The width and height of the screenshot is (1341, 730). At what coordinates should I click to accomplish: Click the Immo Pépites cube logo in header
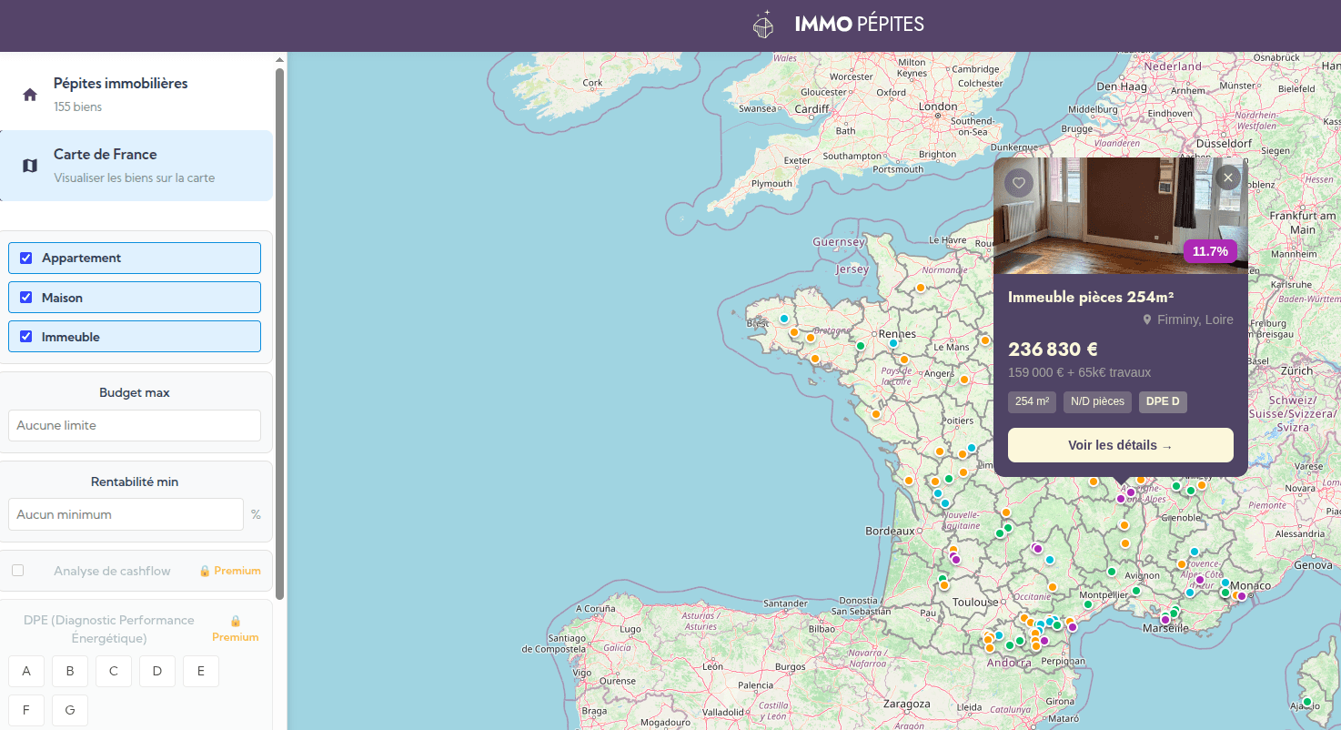tap(763, 25)
